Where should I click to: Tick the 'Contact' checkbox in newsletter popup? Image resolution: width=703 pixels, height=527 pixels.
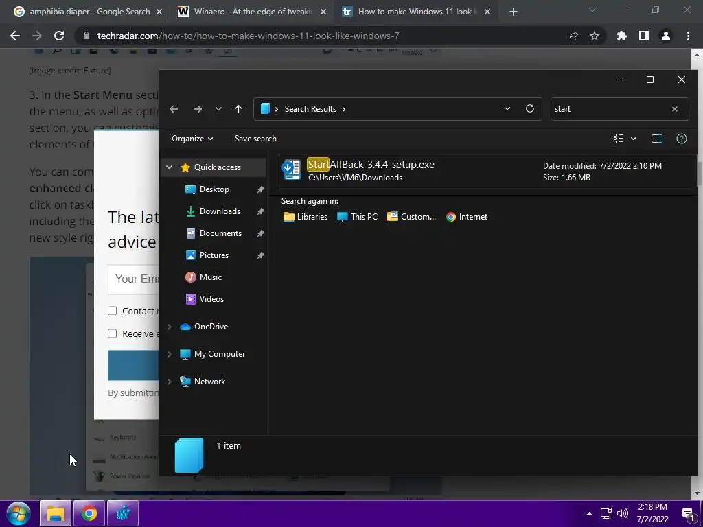(112, 311)
